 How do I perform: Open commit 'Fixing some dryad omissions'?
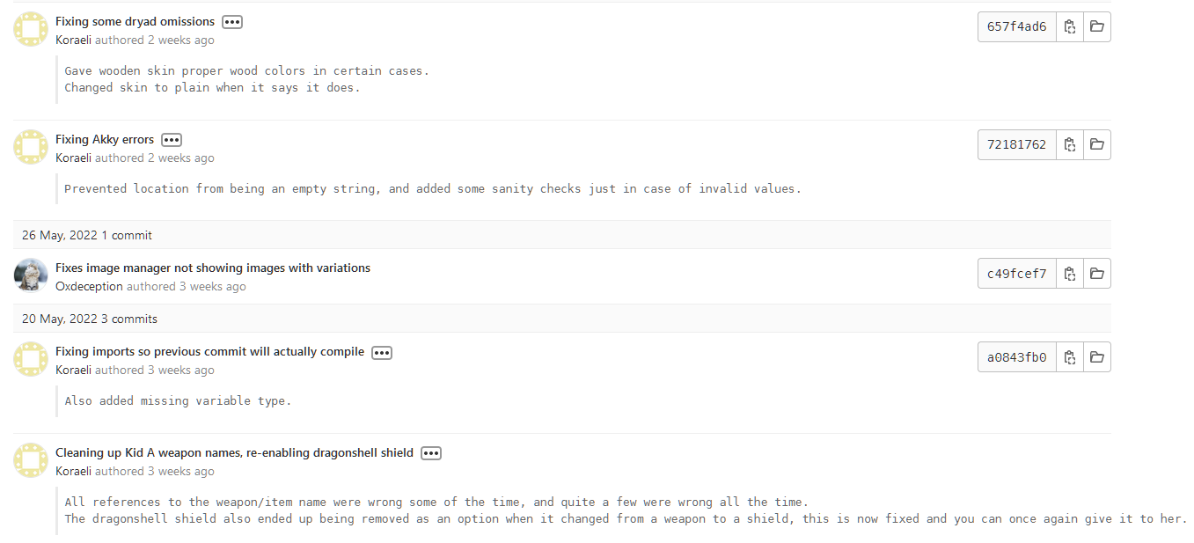coord(135,21)
